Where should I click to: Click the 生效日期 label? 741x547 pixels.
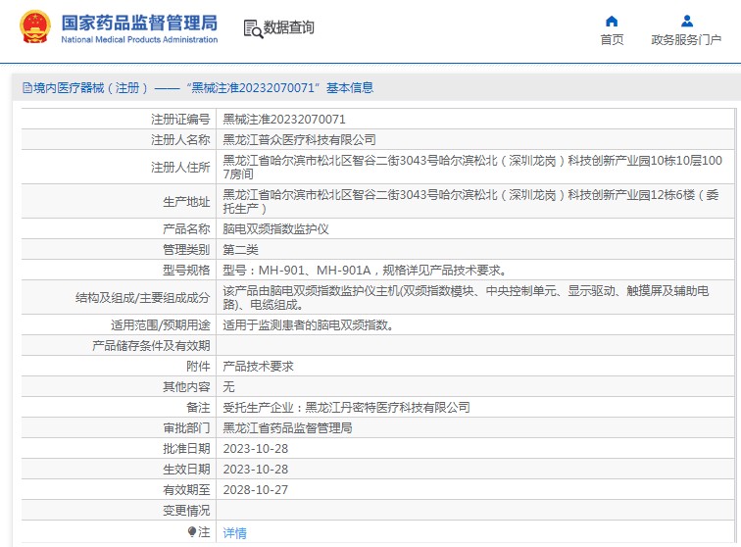[186, 469]
